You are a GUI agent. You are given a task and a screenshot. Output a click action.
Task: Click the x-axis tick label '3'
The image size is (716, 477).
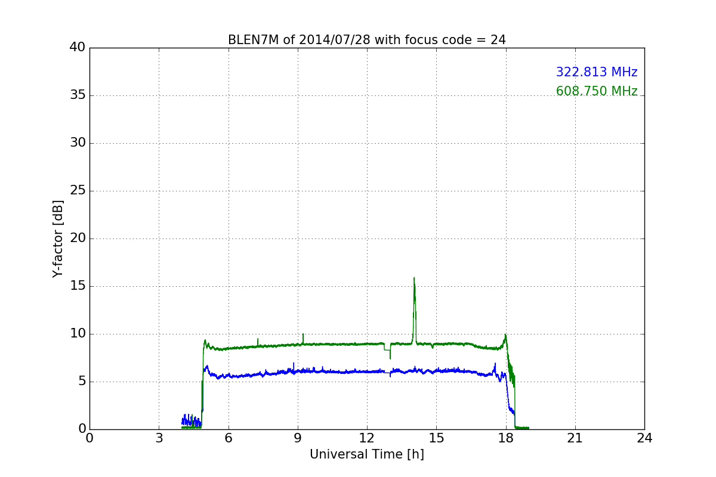click(x=159, y=438)
